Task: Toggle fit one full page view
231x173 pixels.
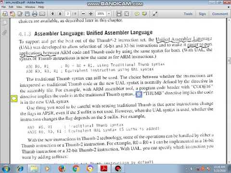Action: 127,14
